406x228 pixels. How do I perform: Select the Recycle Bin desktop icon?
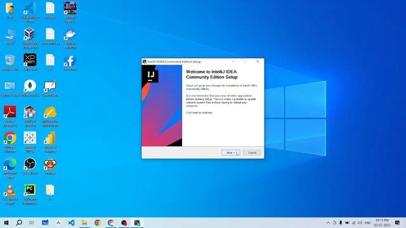[10, 62]
